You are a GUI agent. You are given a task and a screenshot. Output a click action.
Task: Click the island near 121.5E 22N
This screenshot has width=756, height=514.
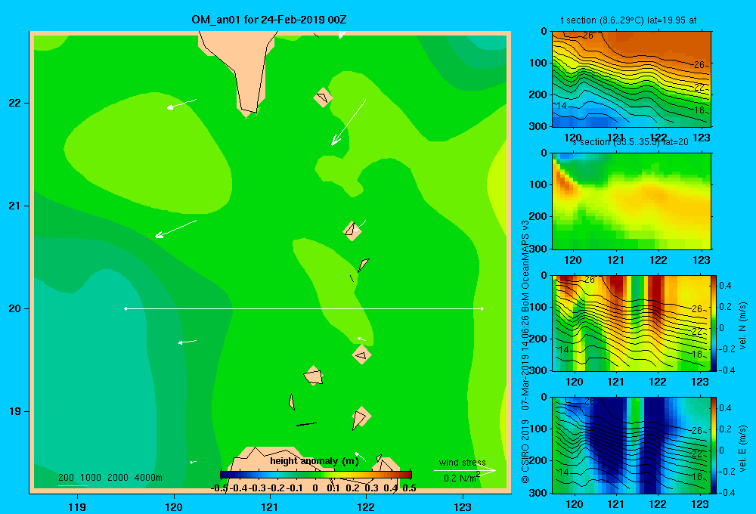tap(323, 98)
